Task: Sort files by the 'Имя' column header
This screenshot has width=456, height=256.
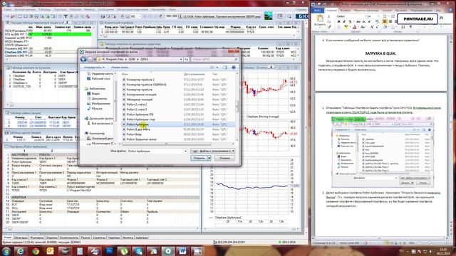Action: pos(125,74)
